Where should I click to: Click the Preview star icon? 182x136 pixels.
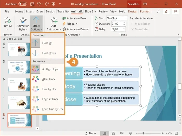(x=7, y=20)
